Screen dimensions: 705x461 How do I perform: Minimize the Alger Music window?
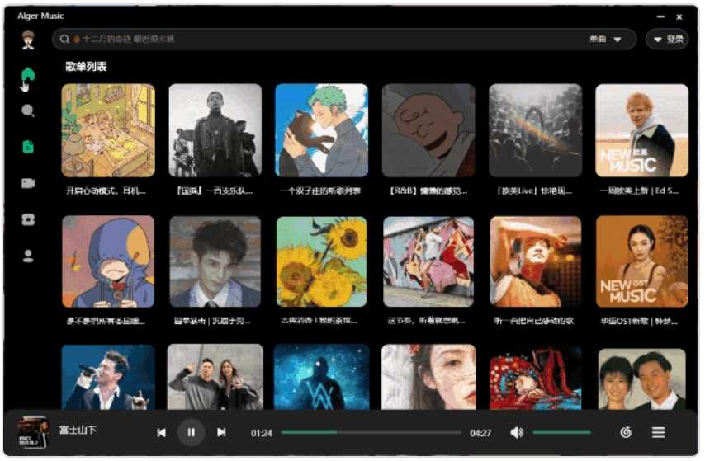[x=660, y=16]
